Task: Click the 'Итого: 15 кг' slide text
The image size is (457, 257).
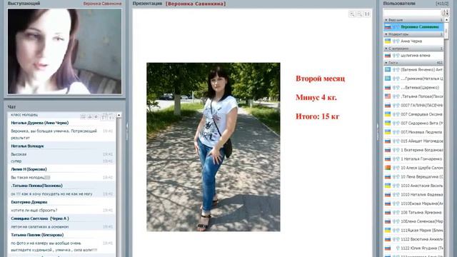Action: click(x=317, y=116)
